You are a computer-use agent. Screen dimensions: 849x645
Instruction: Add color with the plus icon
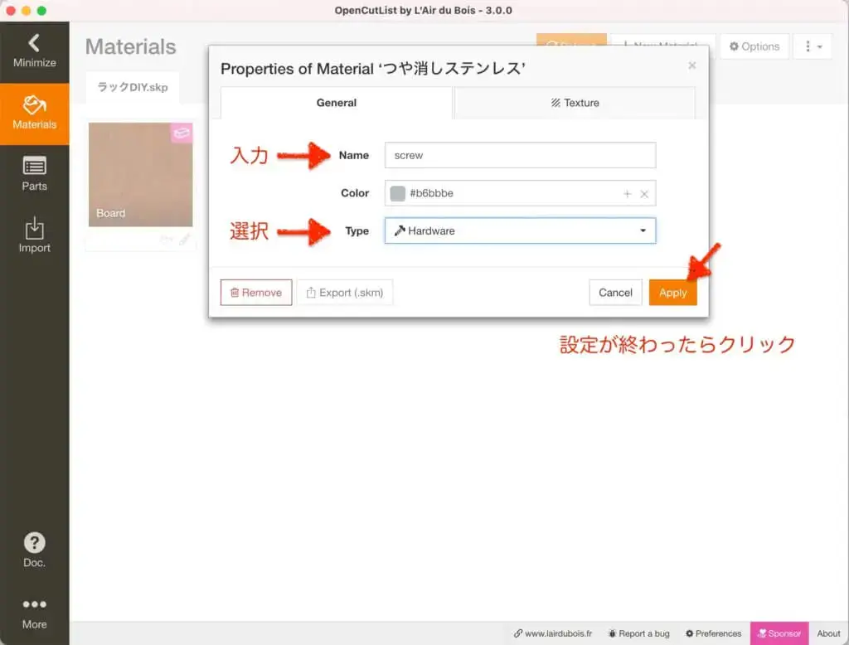click(627, 193)
